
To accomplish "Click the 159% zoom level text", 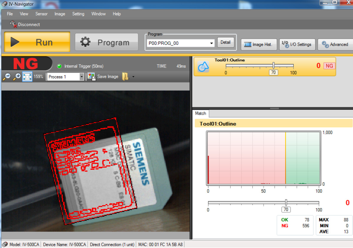I will (x=38, y=76).
